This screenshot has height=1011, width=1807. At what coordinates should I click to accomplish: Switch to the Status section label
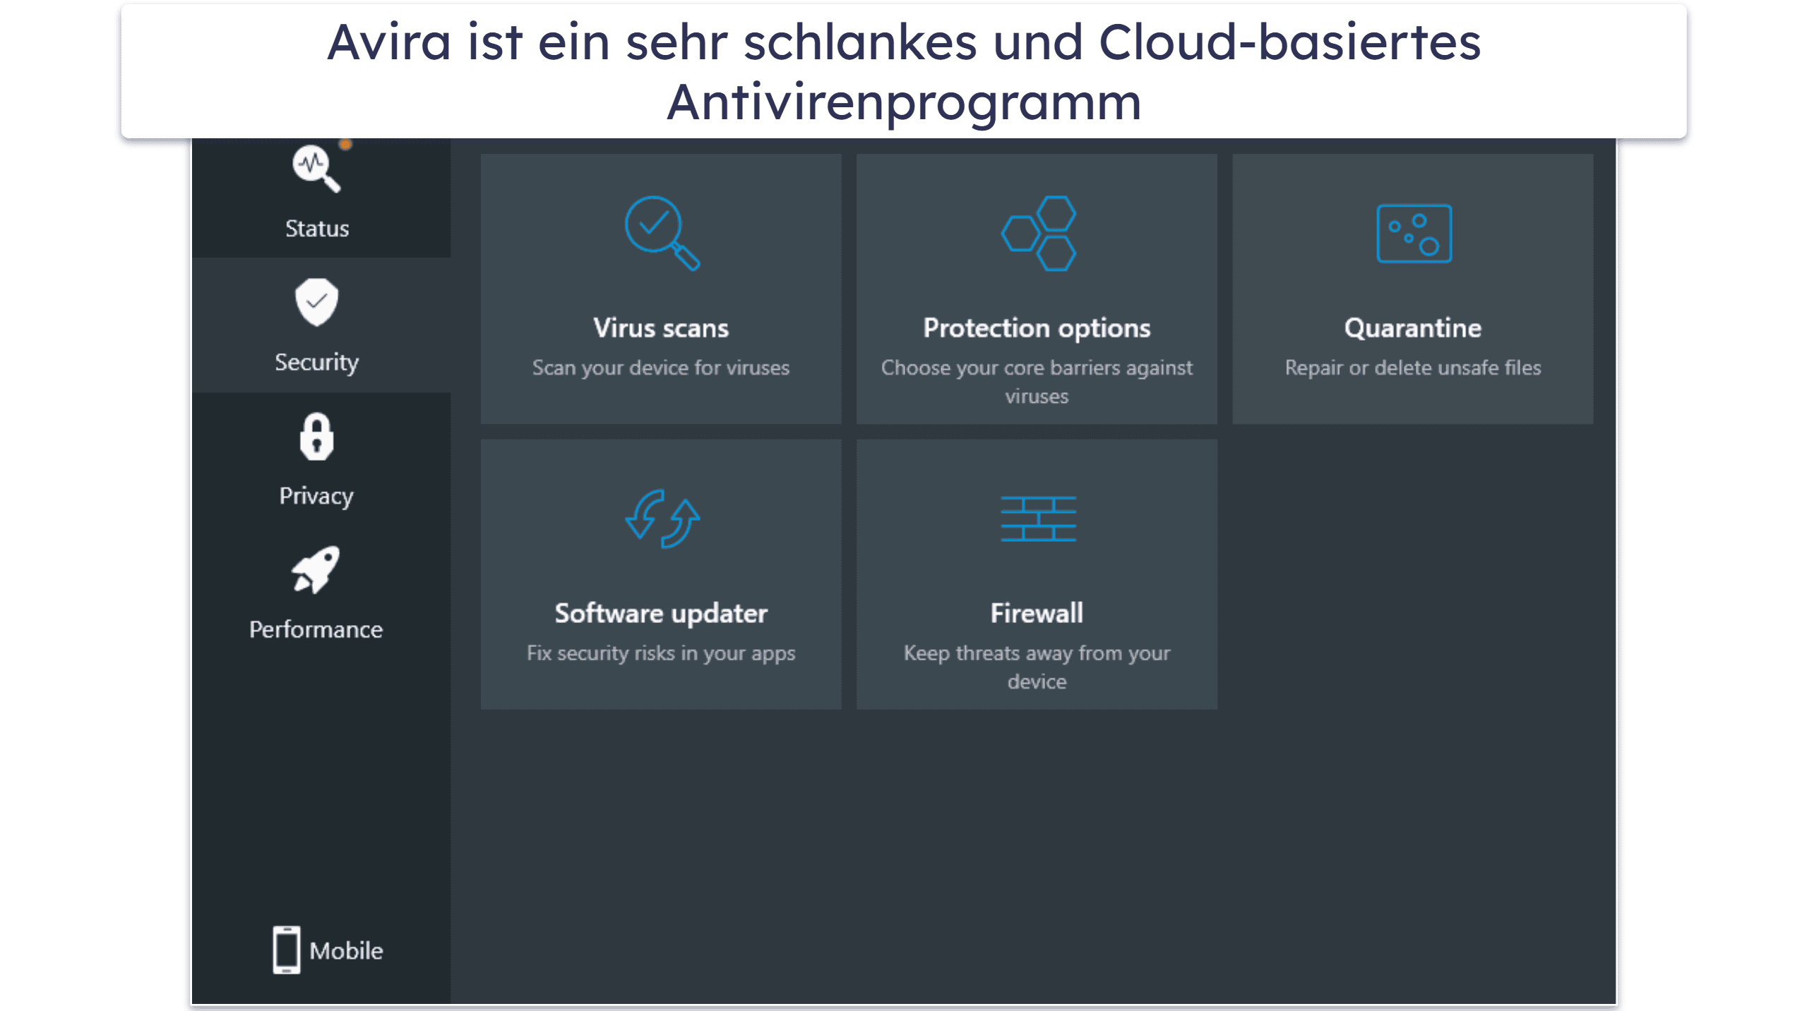coord(317,229)
